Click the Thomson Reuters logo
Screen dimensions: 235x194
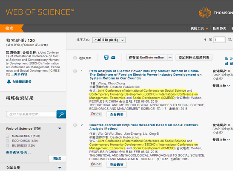(x=216, y=13)
